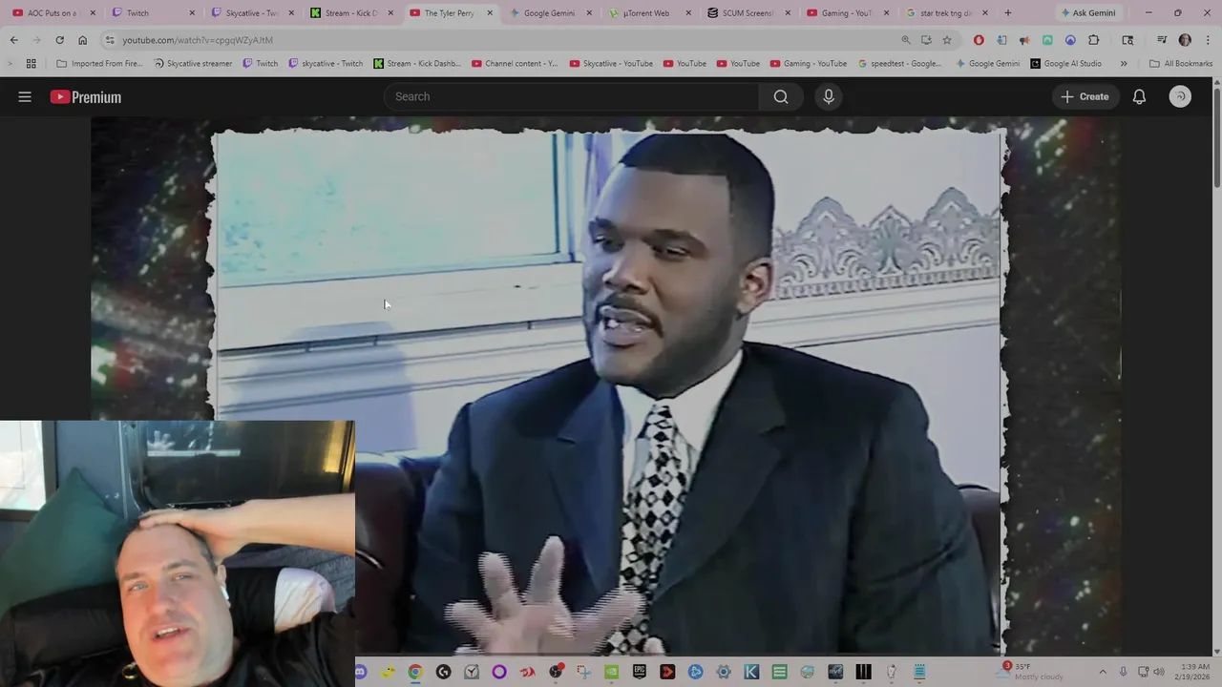Install app icon in the address bar
The image size is (1222, 687).
(926, 40)
